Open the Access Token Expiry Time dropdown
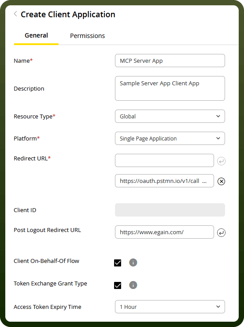 click(170, 307)
